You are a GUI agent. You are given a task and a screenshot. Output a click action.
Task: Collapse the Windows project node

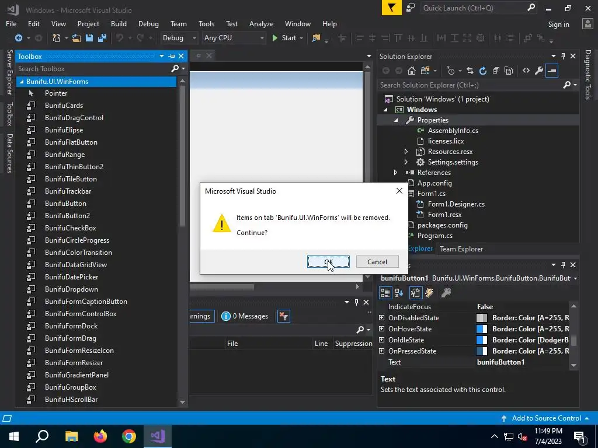385,110
